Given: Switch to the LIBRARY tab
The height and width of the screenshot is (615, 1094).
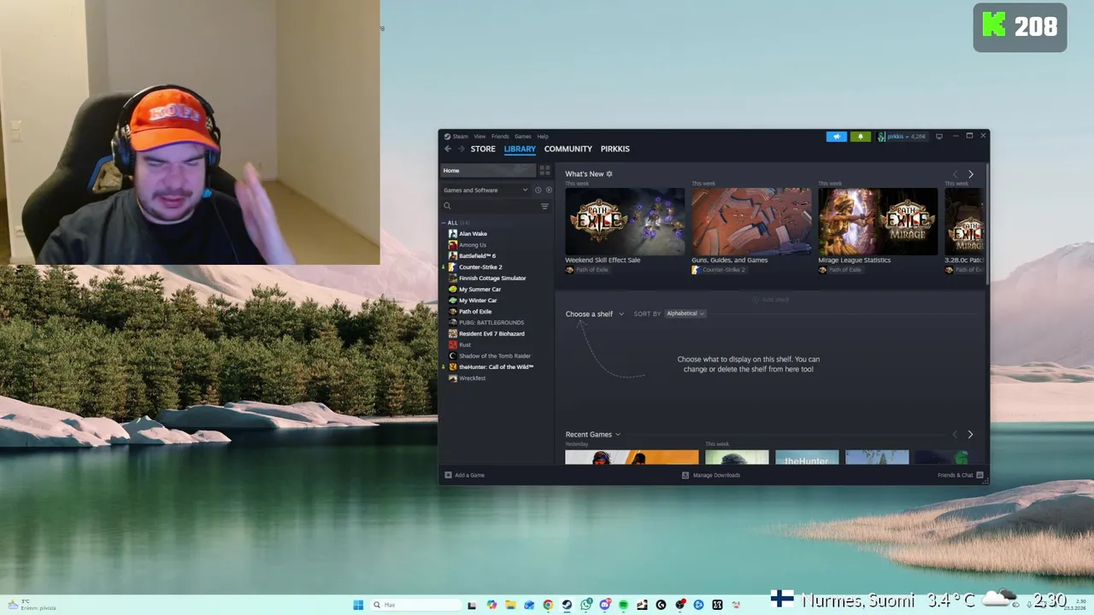Looking at the screenshot, I should (520, 149).
